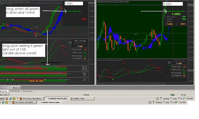Close the minimized EURUSD,H1 chart window
The width and height of the screenshot is (199, 119).
(19, 88)
